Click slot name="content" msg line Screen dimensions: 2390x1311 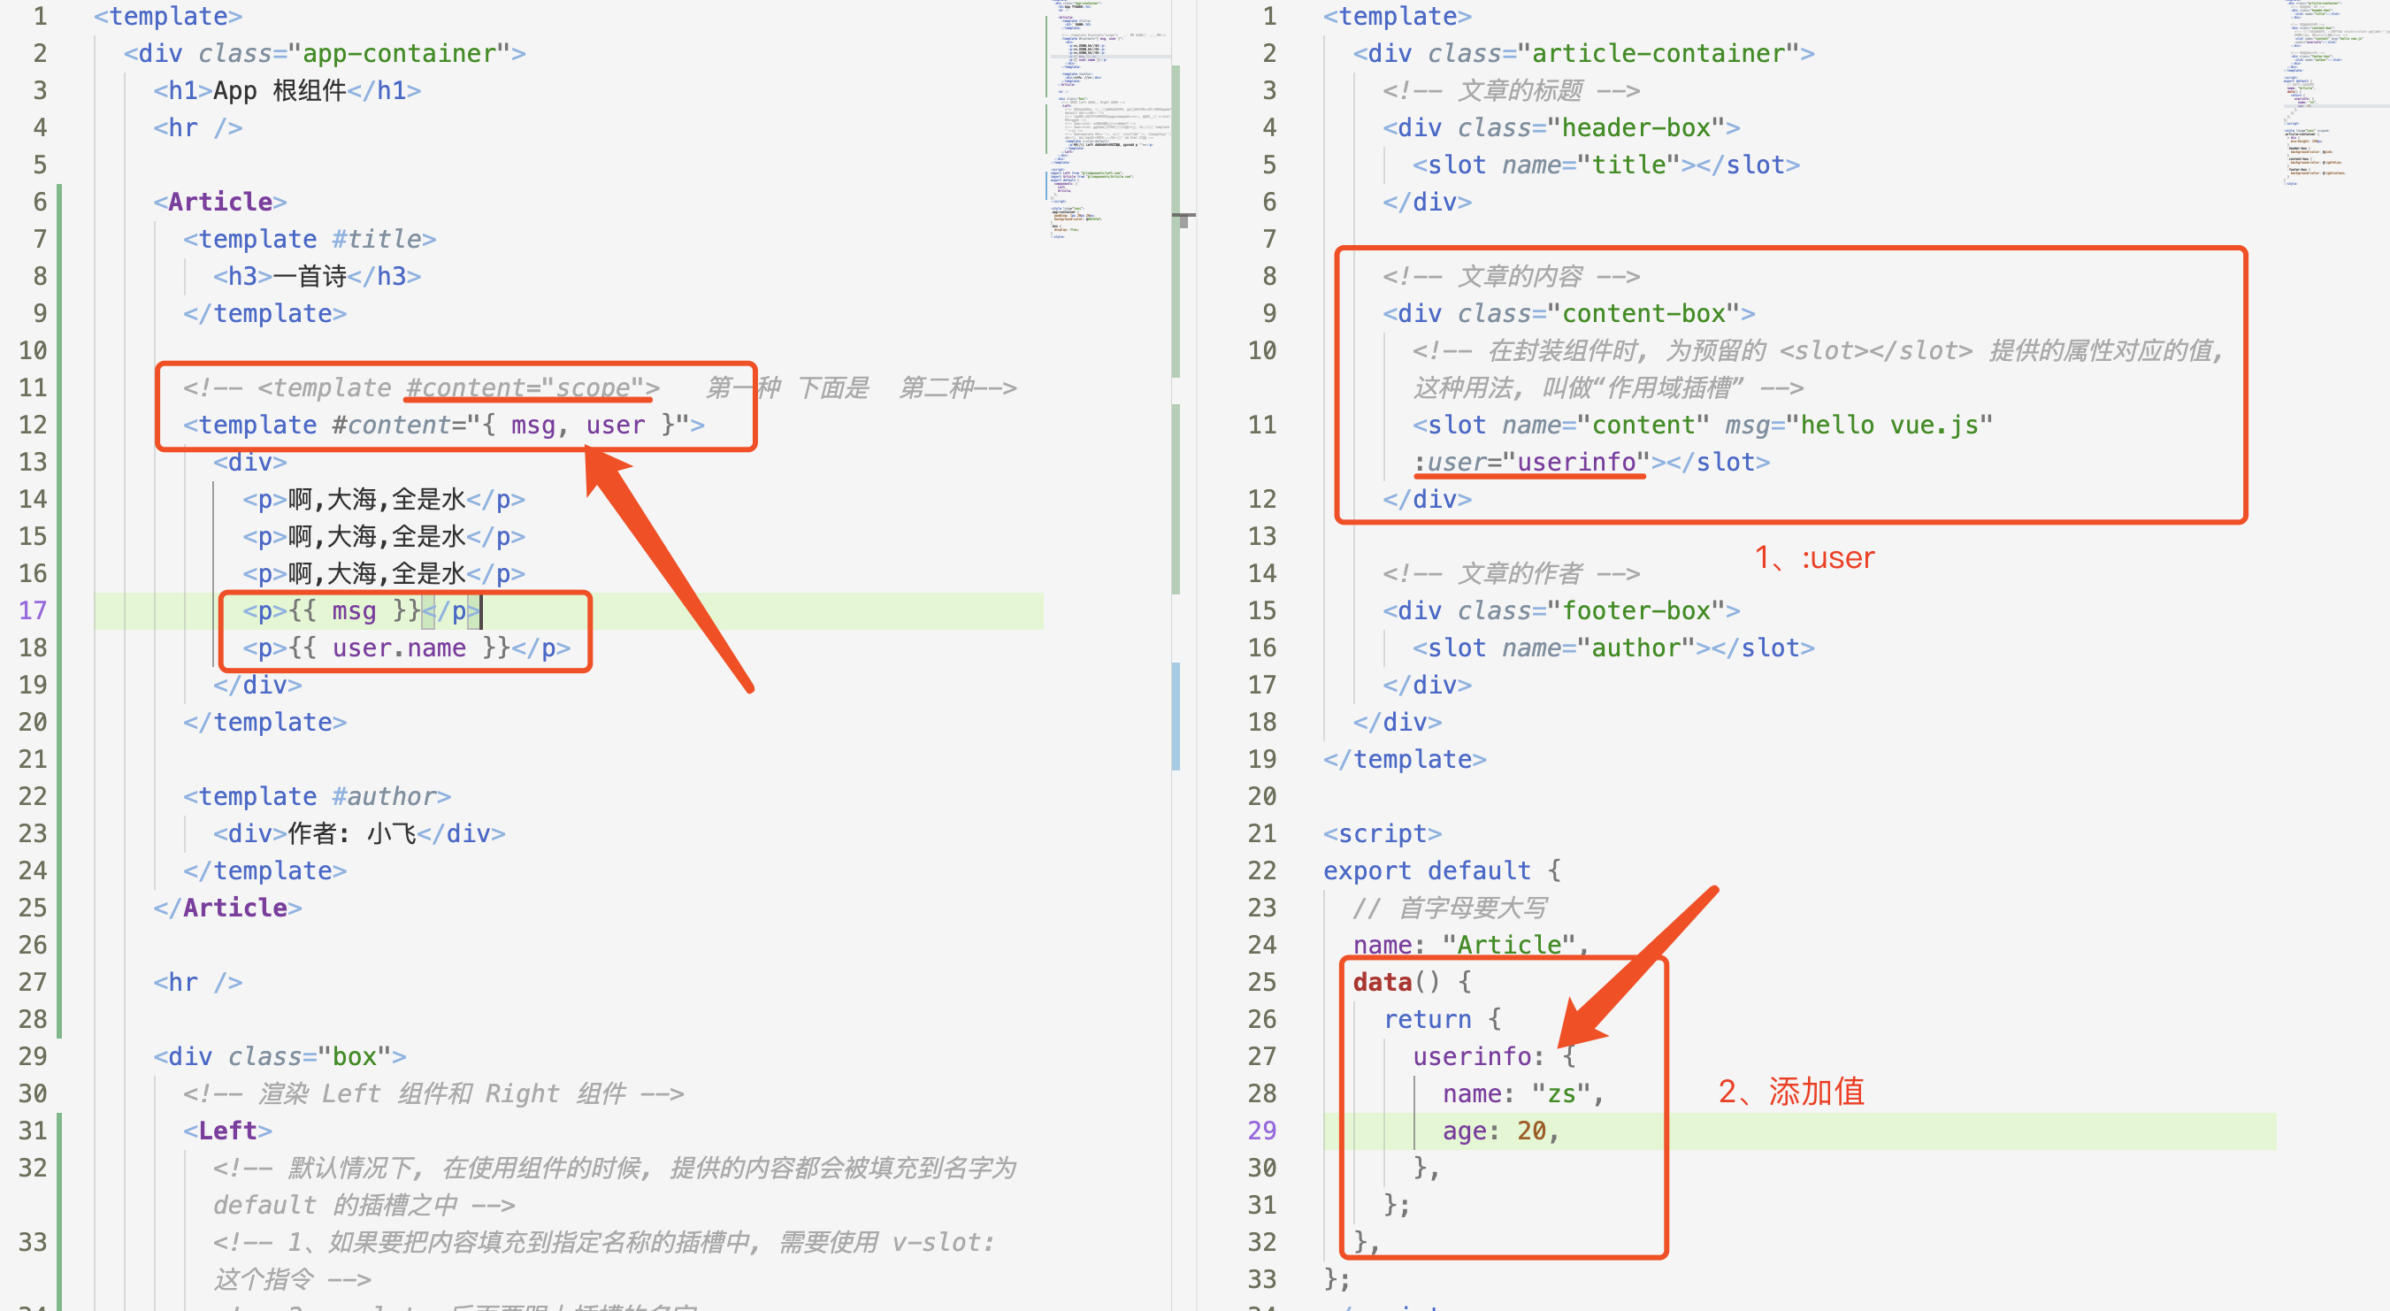click(x=1702, y=425)
